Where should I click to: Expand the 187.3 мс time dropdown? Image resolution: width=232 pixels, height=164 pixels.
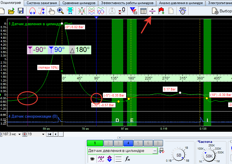tap(19, 134)
